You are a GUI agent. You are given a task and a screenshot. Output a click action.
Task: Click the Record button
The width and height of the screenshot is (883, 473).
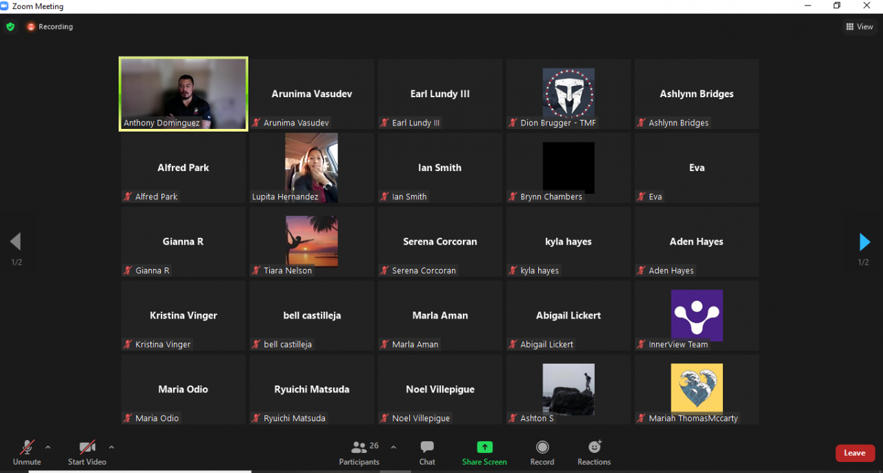pyautogui.click(x=542, y=452)
